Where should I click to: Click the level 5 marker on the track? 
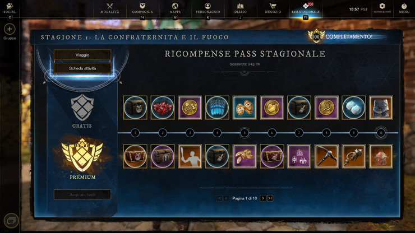click(245, 133)
